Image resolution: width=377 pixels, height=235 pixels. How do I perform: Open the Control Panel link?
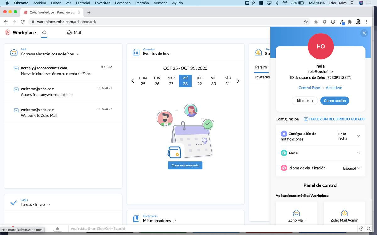(309, 88)
